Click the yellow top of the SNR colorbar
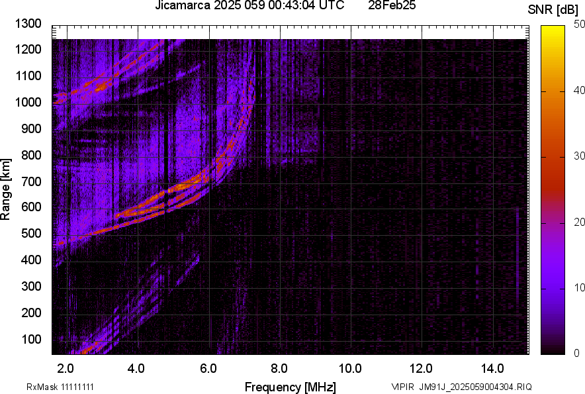Screen dimensions: 585x394 click(x=553, y=32)
